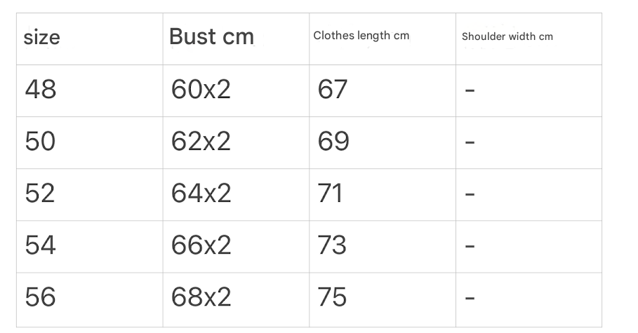
Task: Click size 48 cell
Action: coord(40,90)
